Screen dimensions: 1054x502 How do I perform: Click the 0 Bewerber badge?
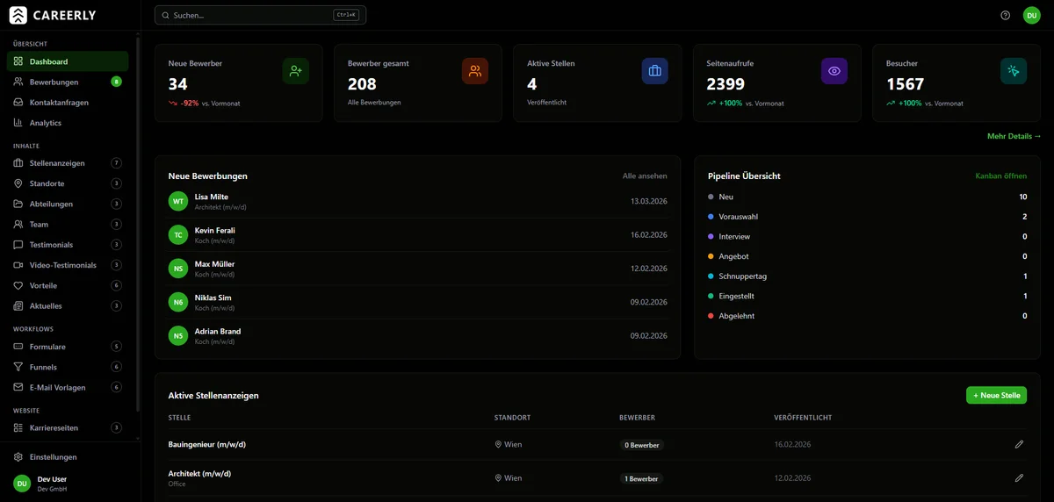(x=641, y=445)
